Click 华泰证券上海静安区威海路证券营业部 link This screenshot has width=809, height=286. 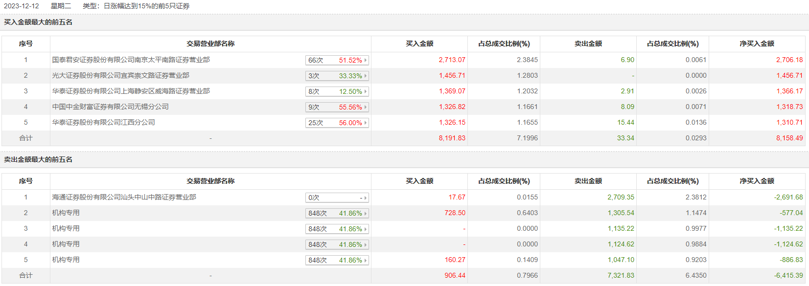point(131,91)
